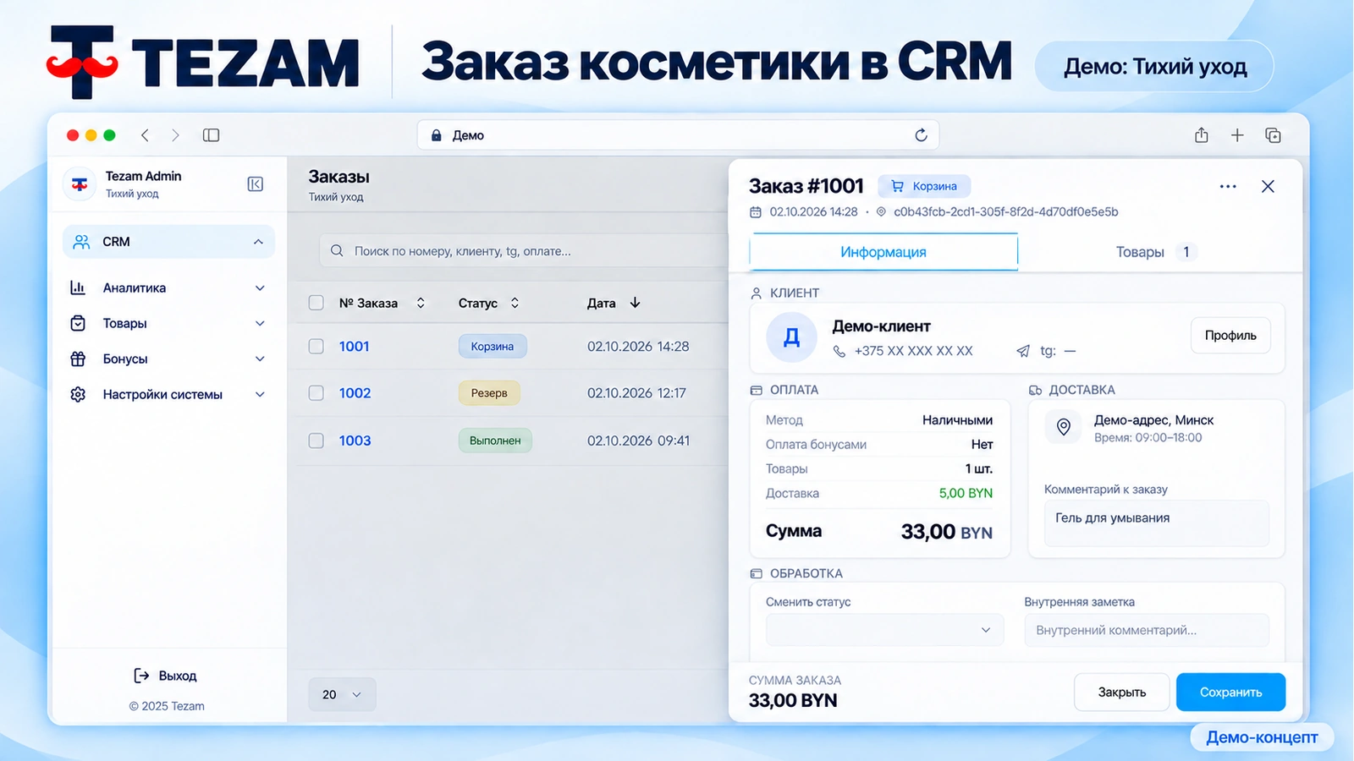This screenshot has height=761, width=1354.
Task: Add a new browser tab
Action: pyautogui.click(x=1237, y=135)
